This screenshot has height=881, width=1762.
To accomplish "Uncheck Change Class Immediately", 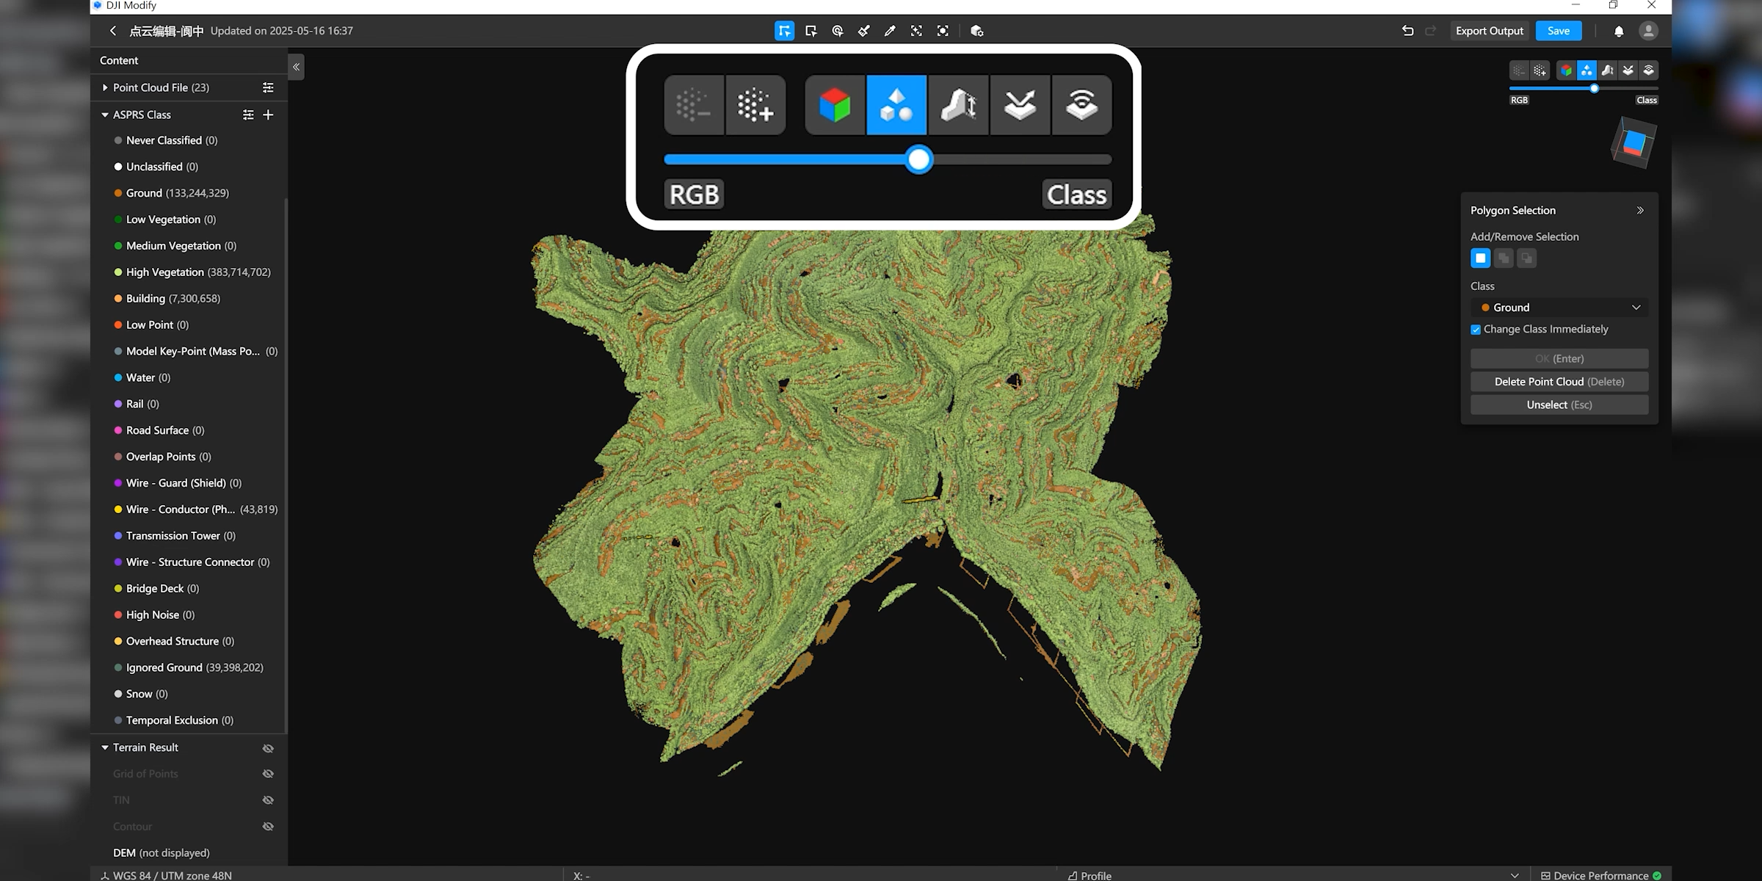I will click(1476, 330).
